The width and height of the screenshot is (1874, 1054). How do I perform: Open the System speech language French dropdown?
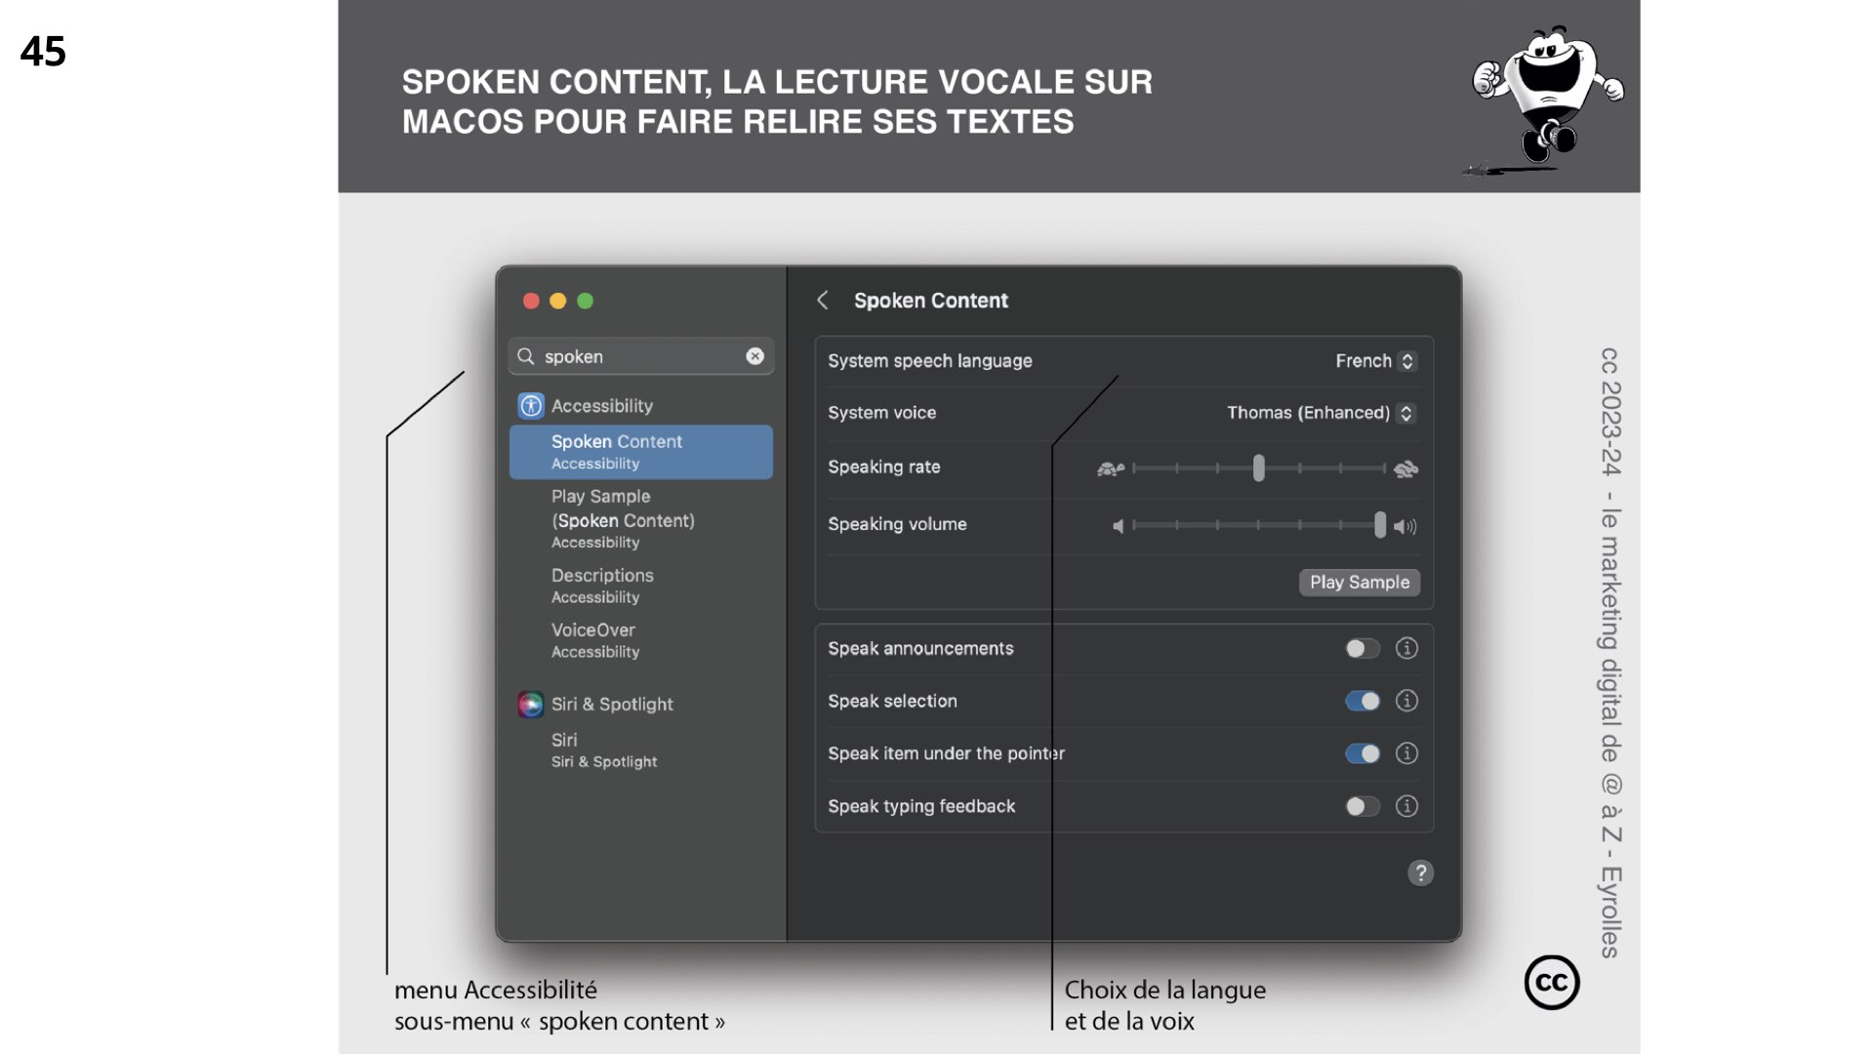point(1376,361)
